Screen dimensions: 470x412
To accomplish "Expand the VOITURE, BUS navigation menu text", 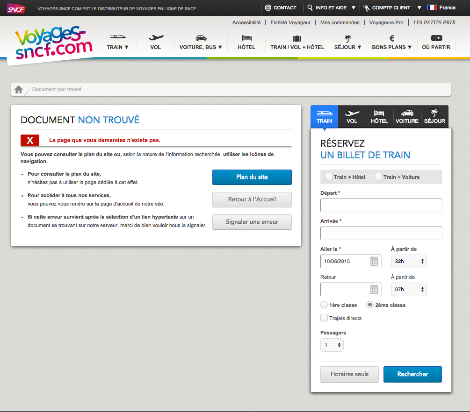I will (201, 47).
